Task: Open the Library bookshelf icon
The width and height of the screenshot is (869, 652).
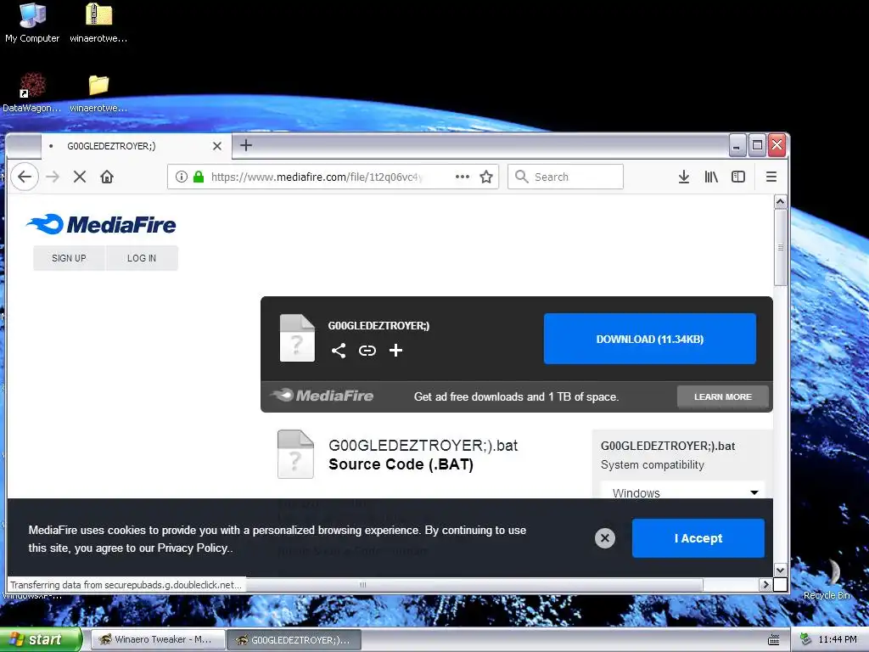Action: click(x=711, y=177)
